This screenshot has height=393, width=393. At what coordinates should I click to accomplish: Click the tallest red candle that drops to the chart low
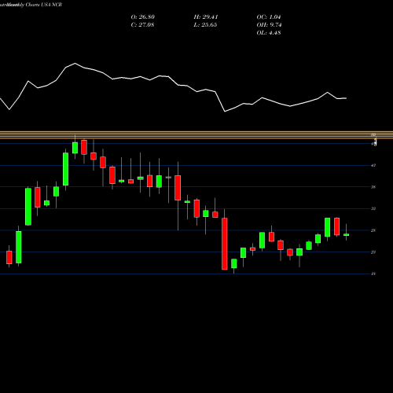pyautogui.click(x=225, y=244)
